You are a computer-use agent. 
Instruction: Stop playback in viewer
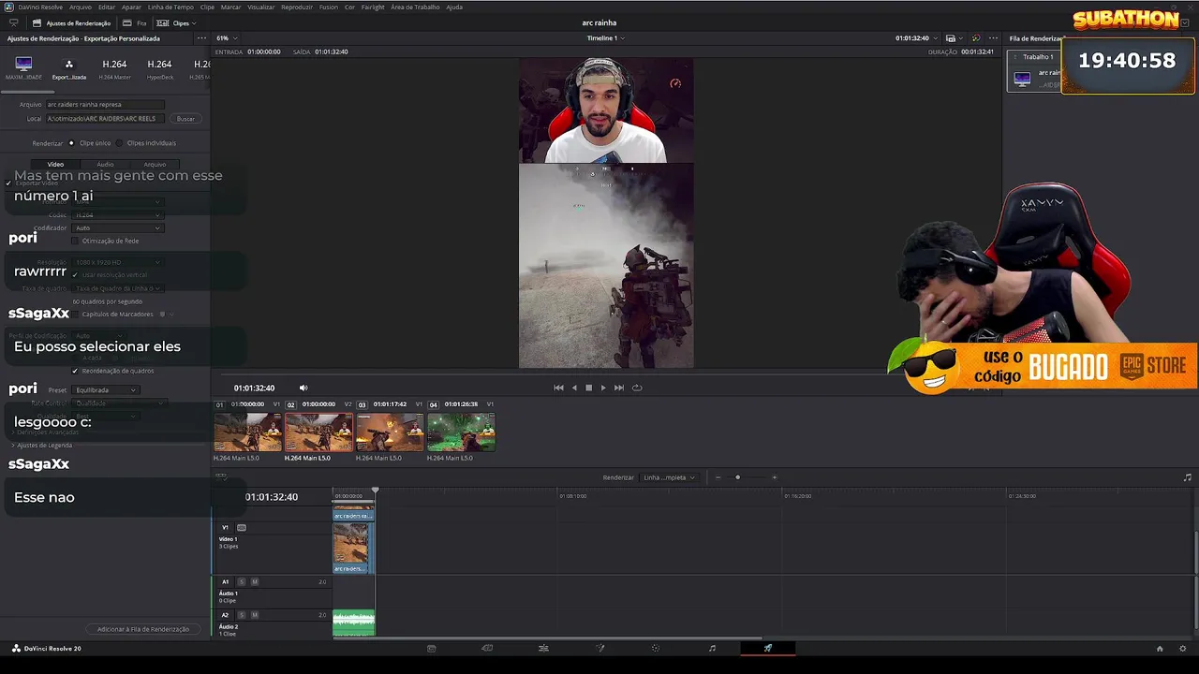click(x=588, y=388)
